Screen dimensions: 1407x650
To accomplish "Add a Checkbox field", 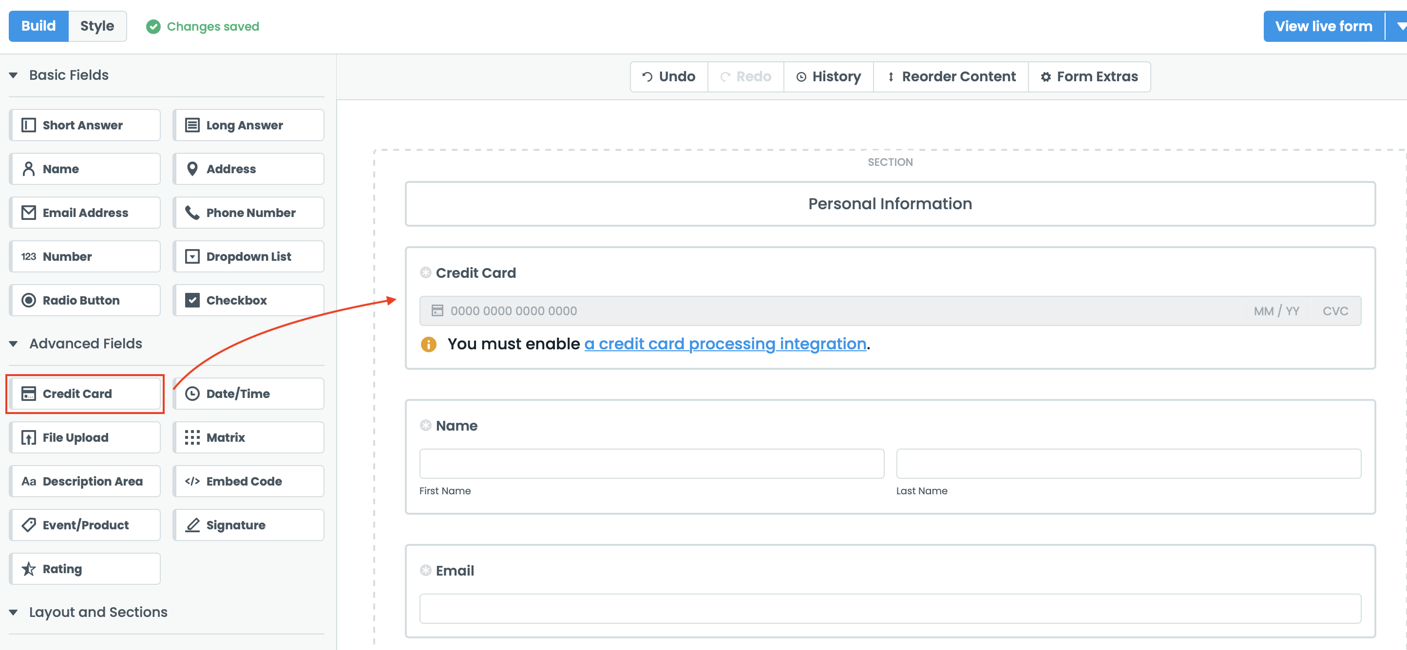I will 248,300.
